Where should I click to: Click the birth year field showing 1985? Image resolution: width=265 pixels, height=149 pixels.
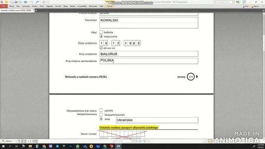(x=132, y=43)
